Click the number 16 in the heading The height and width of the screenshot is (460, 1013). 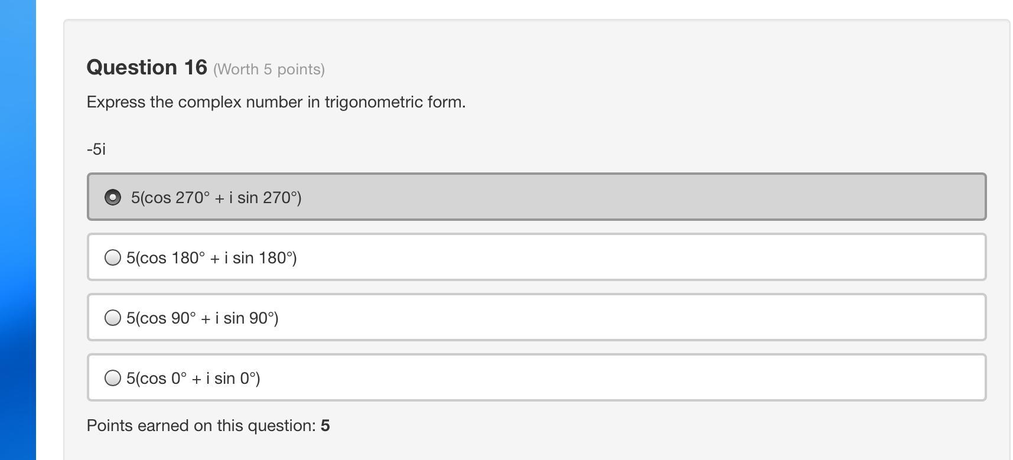pyautogui.click(x=195, y=67)
